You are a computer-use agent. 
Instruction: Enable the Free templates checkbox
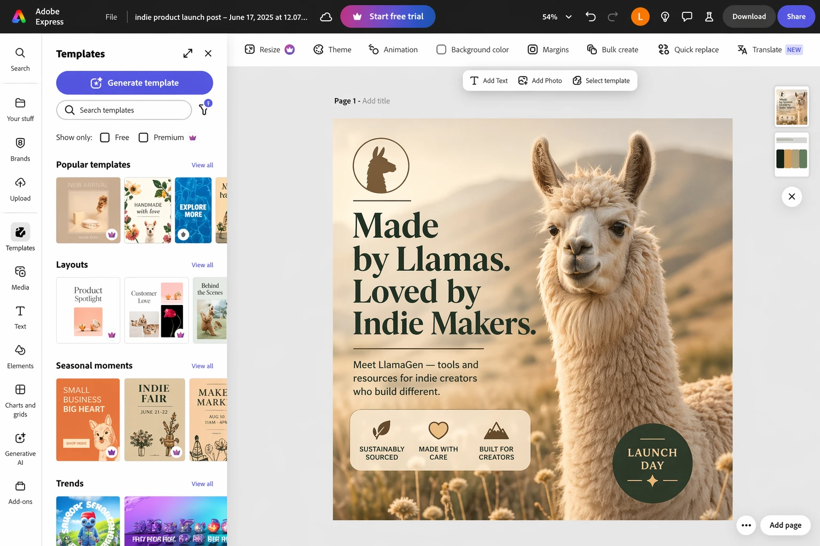pyautogui.click(x=105, y=138)
